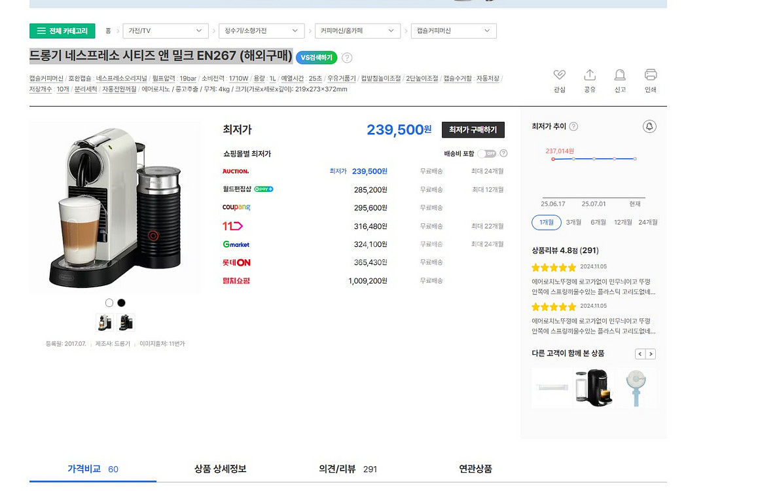Switch to 연관상품 tab
This screenshot has height=491, width=758.
pyautogui.click(x=475, y=469)
